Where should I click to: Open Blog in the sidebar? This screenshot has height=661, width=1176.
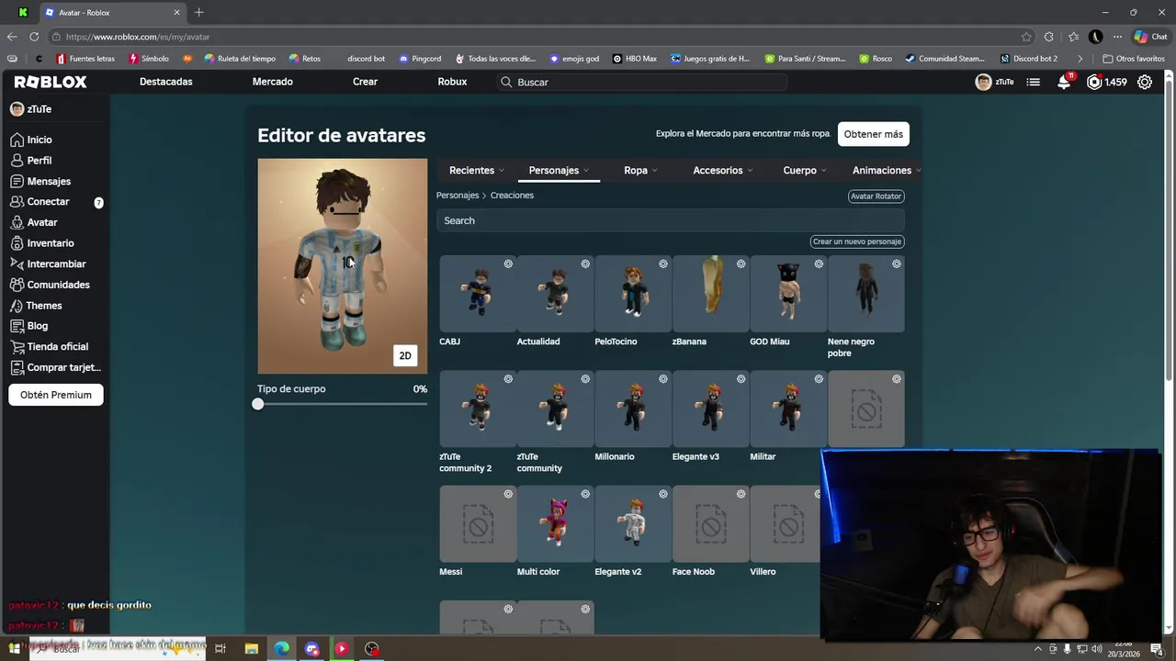coord(29,326)
